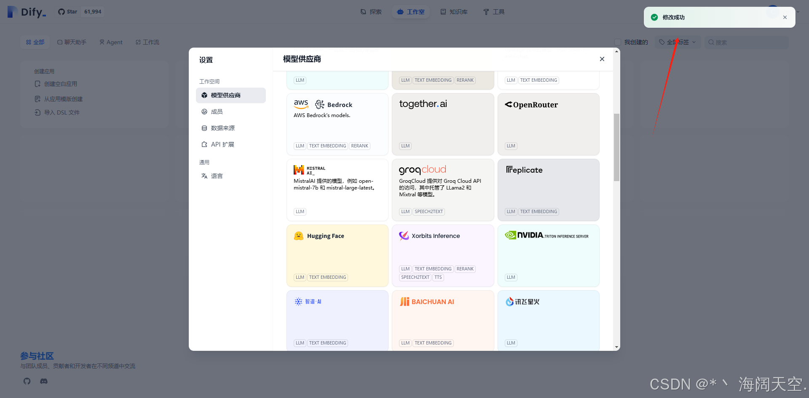Choose the OpenRouter provider logo
The width and height of the screenshot is (809, 398).
click(531, 104)
